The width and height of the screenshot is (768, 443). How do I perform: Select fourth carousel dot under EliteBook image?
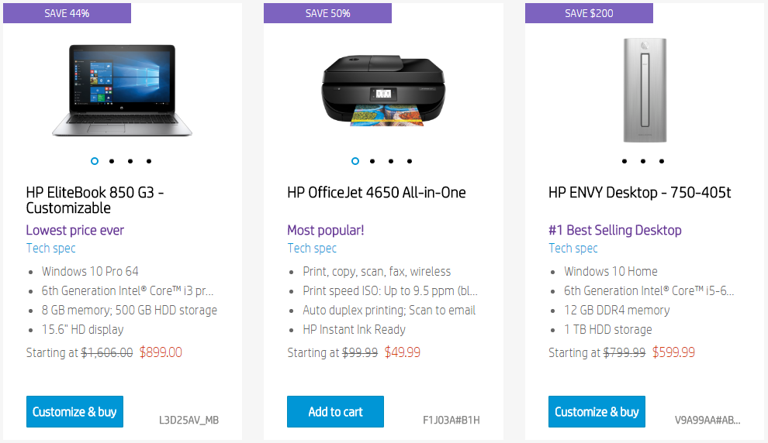[x=149, y=161]
